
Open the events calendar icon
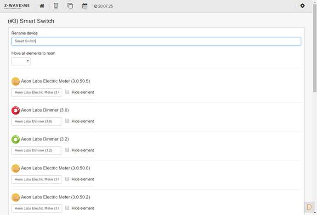(x=85, y=6)
